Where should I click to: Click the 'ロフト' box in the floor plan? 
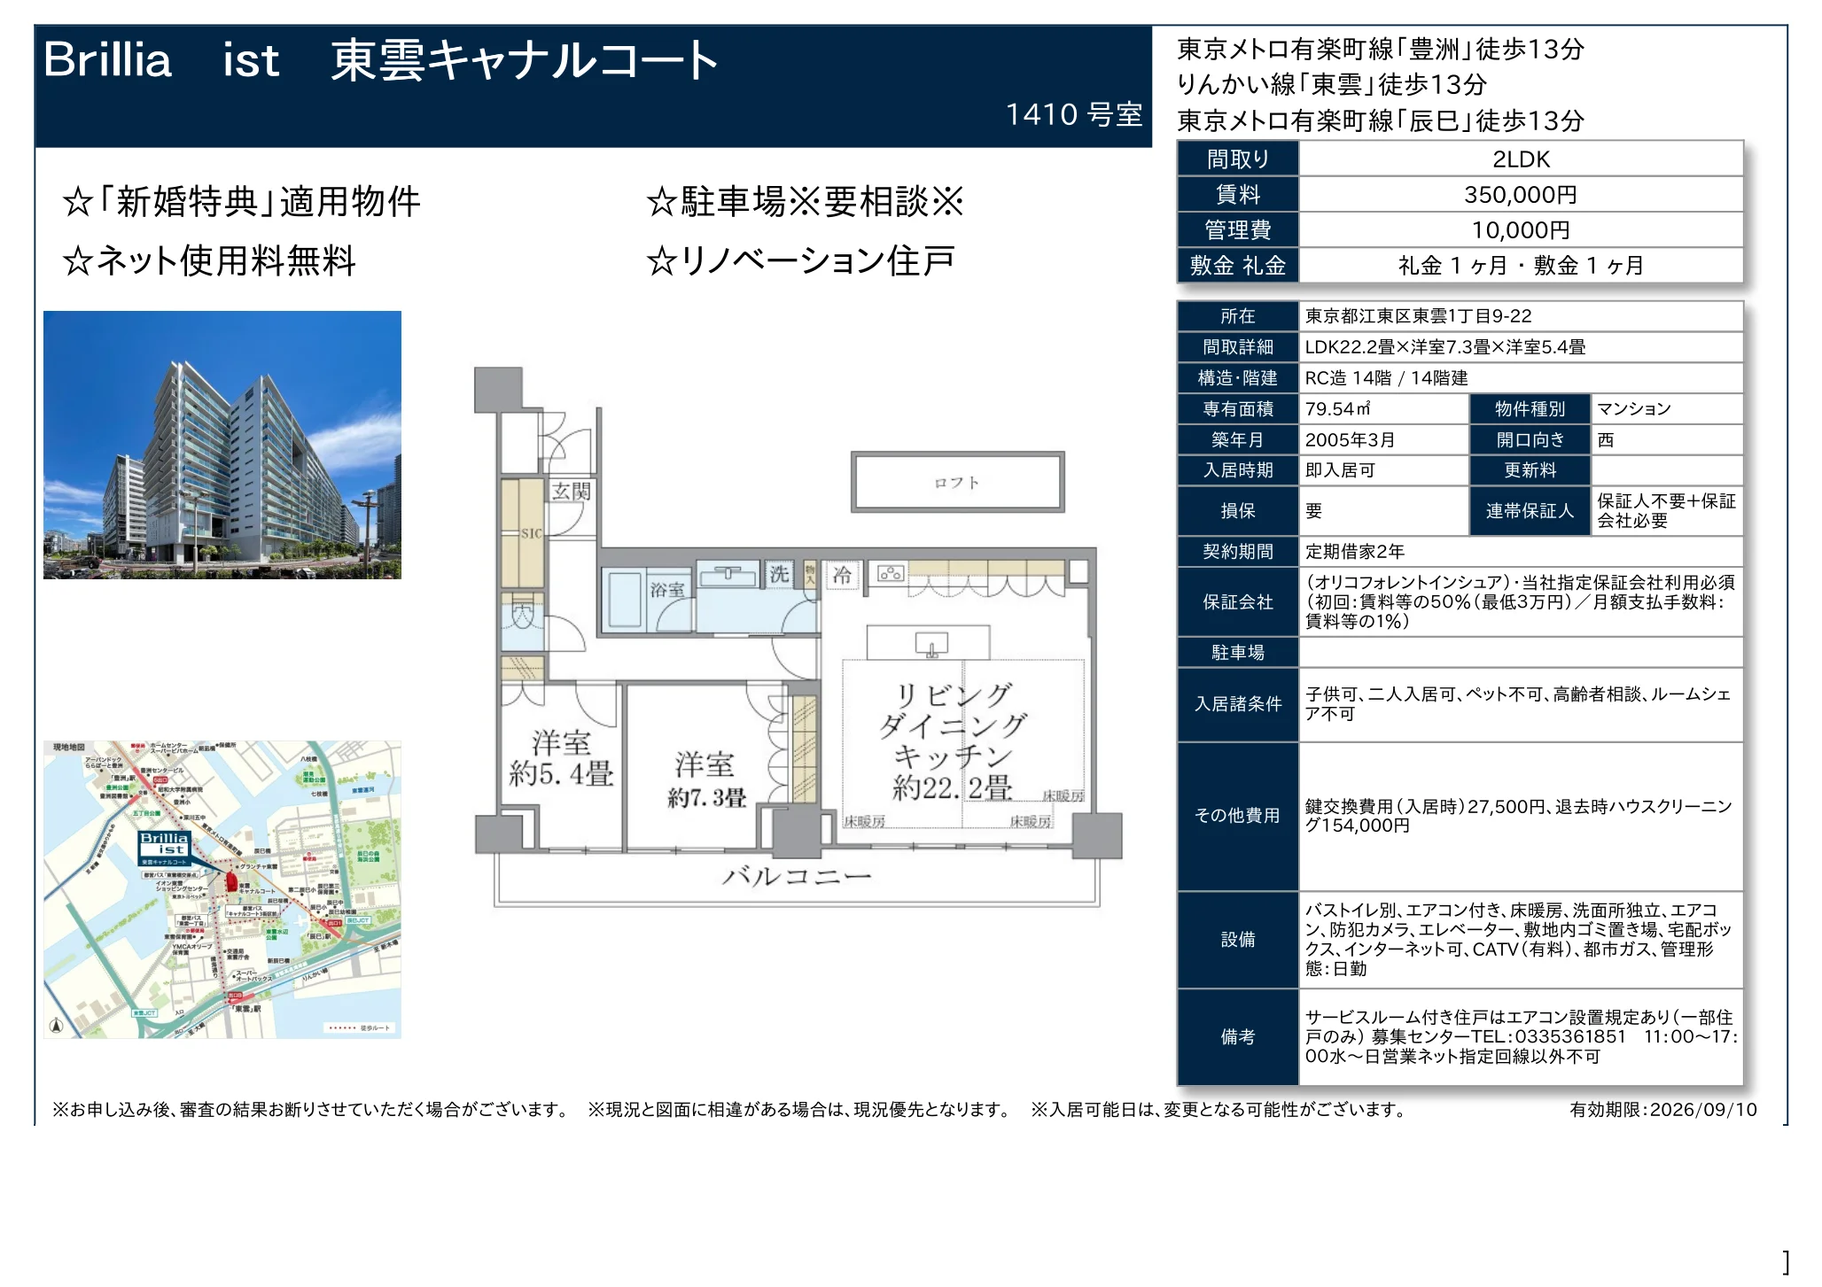958,483
